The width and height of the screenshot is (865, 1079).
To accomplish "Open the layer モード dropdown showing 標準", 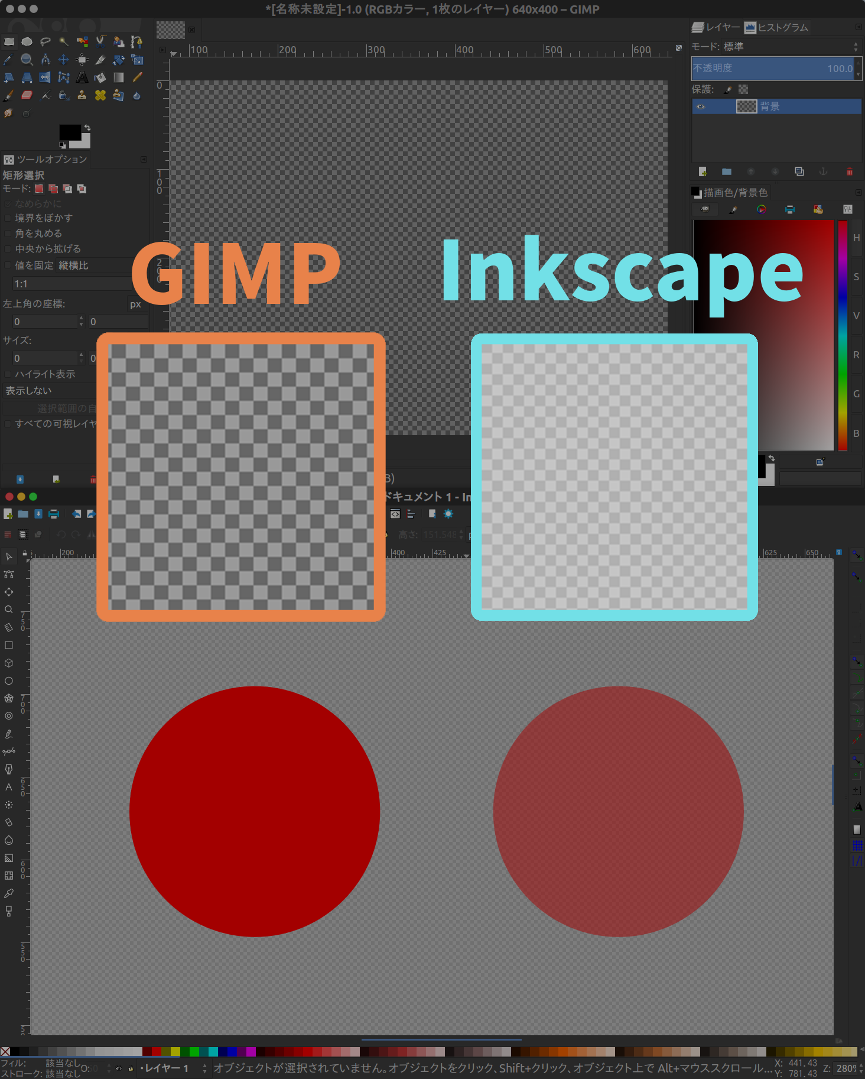I will pyautogui.click(x=792, y=47).
